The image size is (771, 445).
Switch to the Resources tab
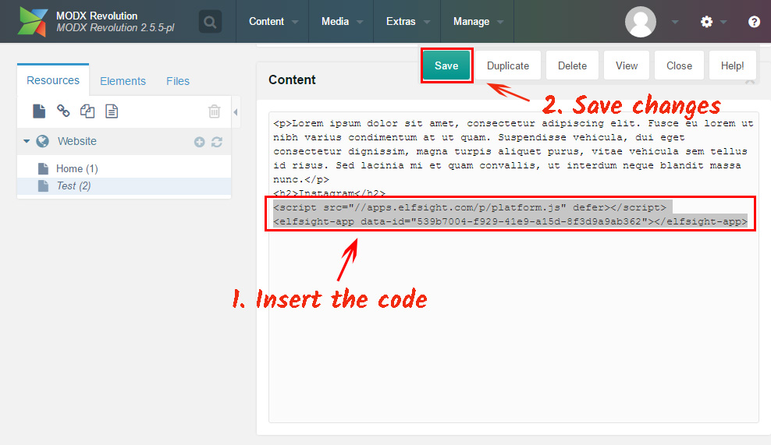click(x=53, y=80)
